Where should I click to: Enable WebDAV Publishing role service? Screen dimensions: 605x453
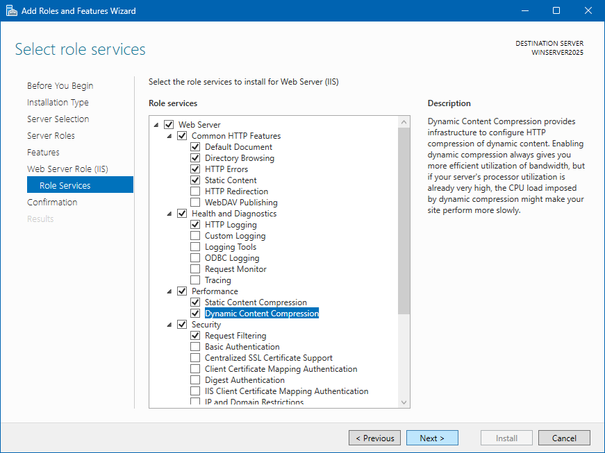195,203
